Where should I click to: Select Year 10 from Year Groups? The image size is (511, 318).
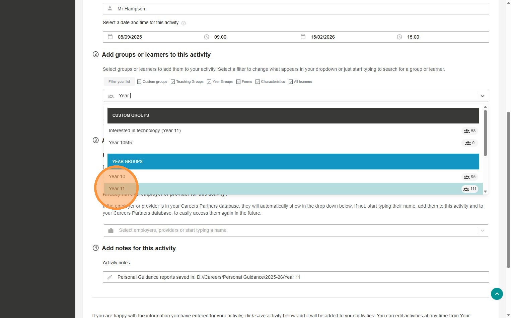293,176
